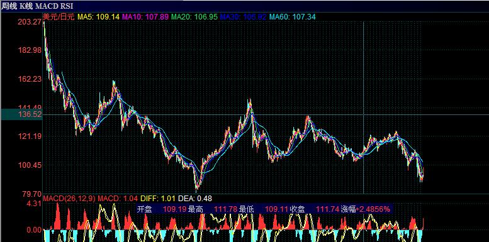Image resolution: width=489 pixels, height=242 pixels.
Task: Click the 开盘 109.19 opening price readout
Action: [162, 209]
